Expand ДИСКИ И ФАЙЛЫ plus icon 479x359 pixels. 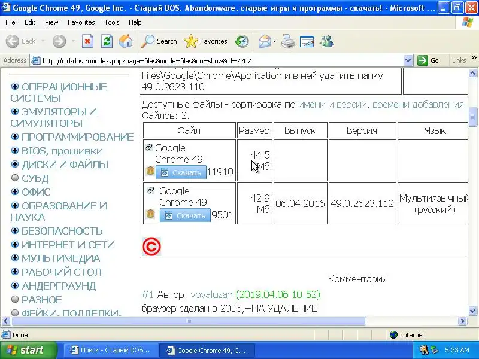point(14,164)
